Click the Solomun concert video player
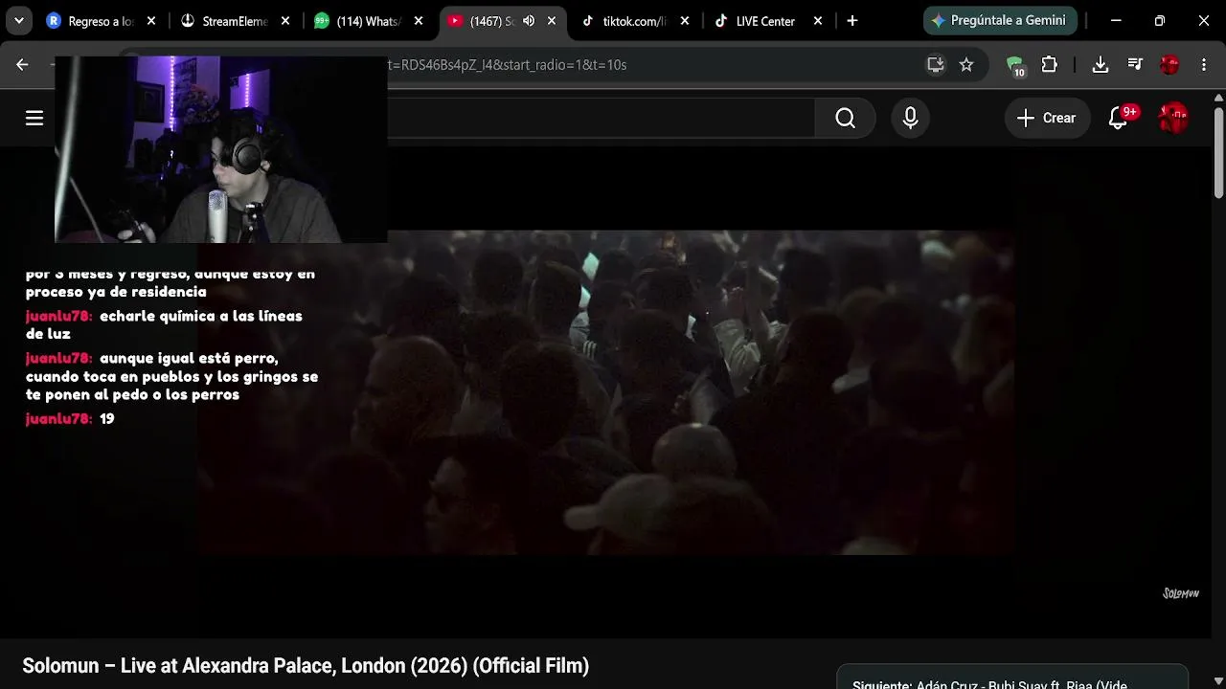This screenshot has width=1226, height=689. pyautogui.click(x=605, y=392)
